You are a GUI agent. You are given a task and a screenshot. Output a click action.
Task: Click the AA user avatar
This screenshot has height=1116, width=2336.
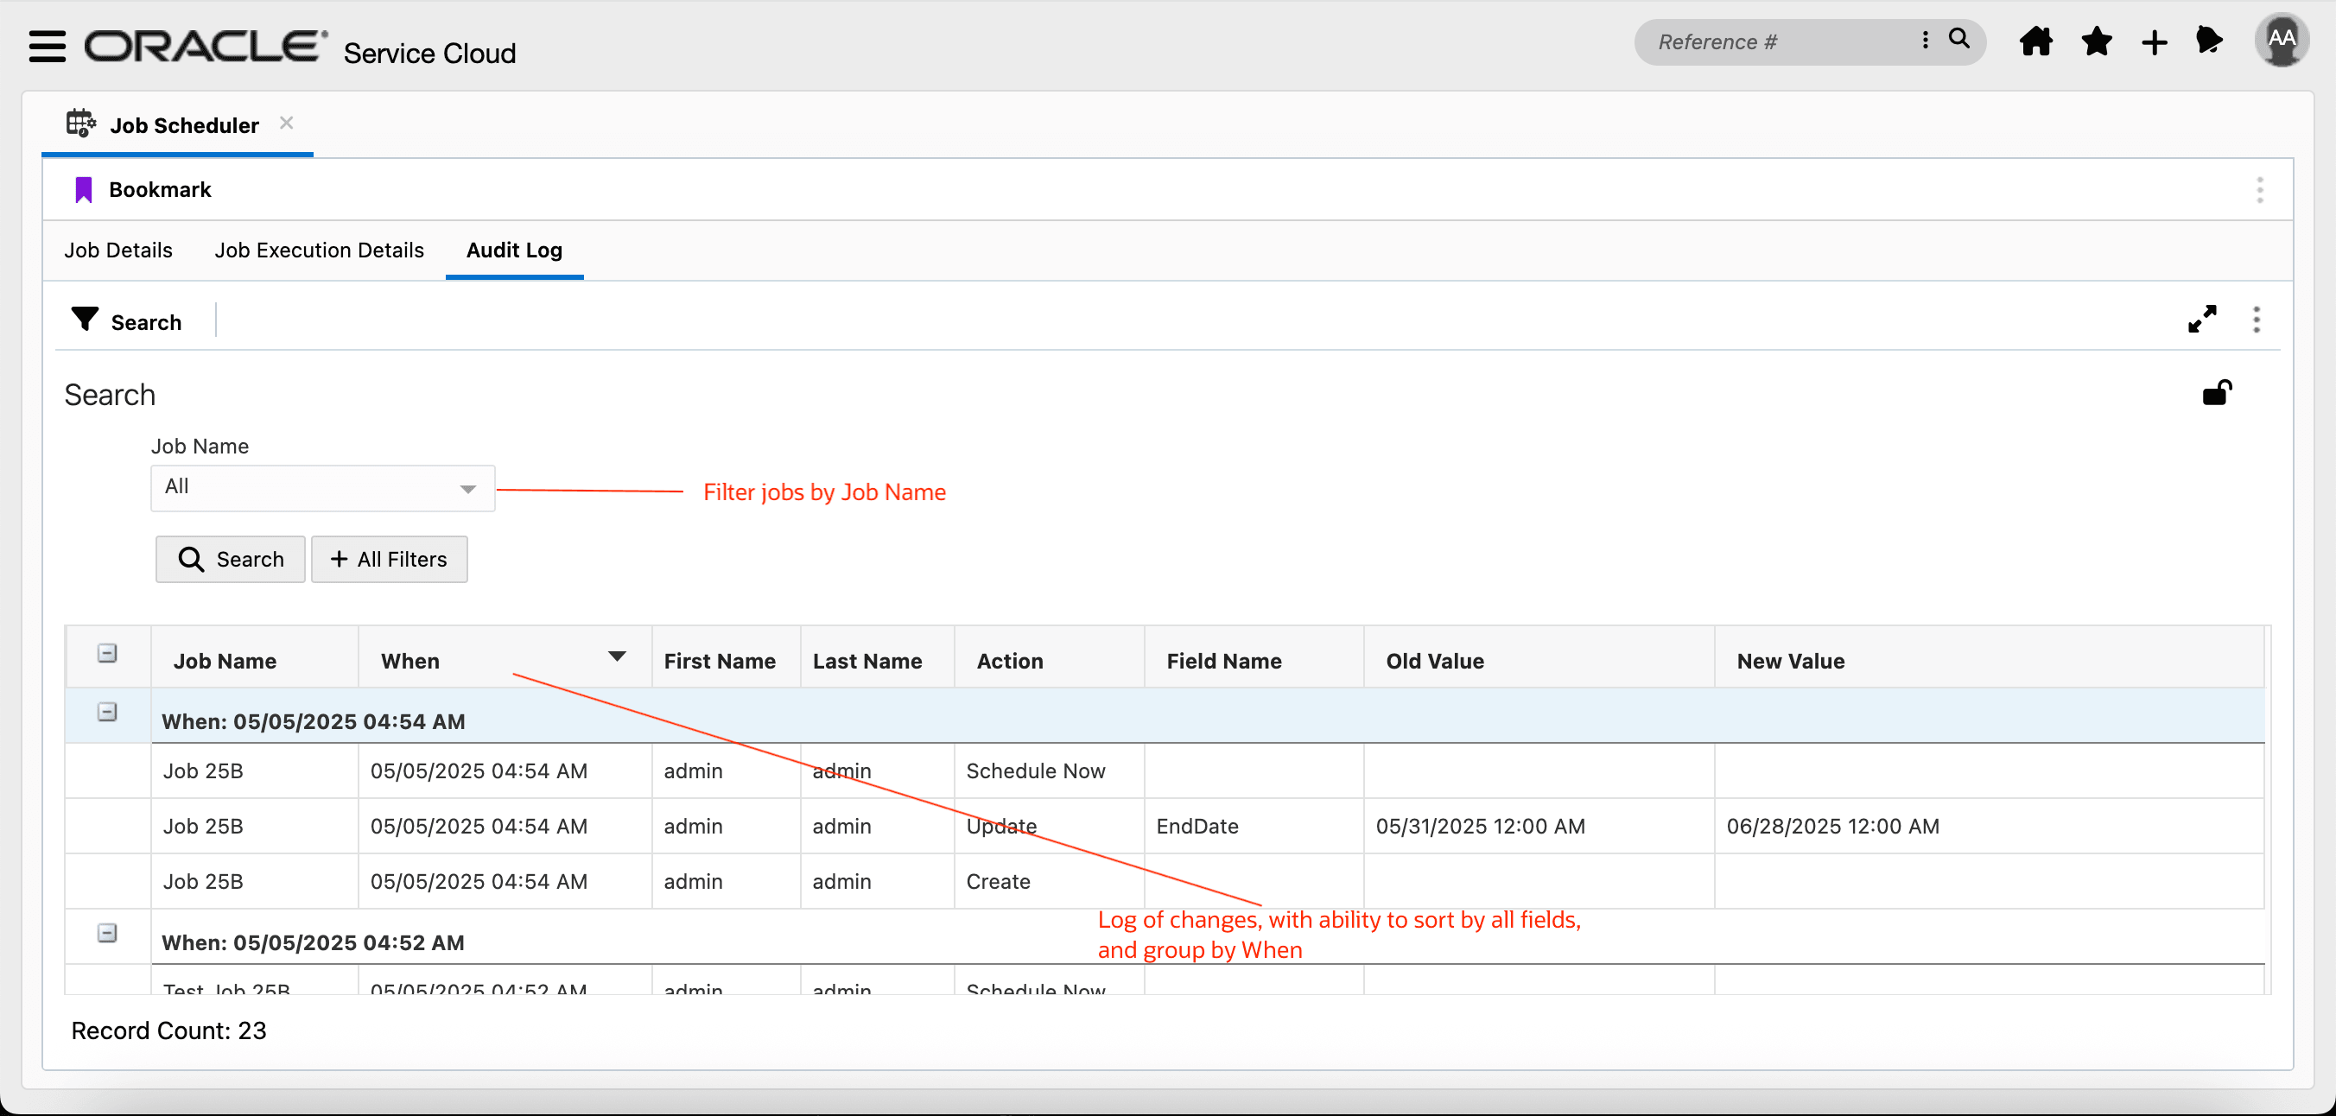tap(2281, 40)
